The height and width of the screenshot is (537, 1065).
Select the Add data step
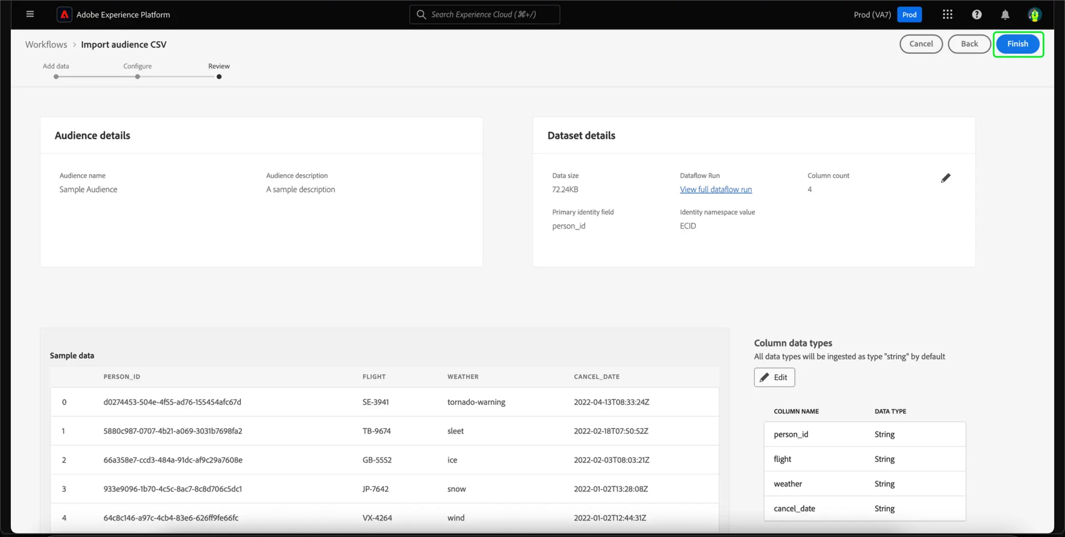[56, 76]
